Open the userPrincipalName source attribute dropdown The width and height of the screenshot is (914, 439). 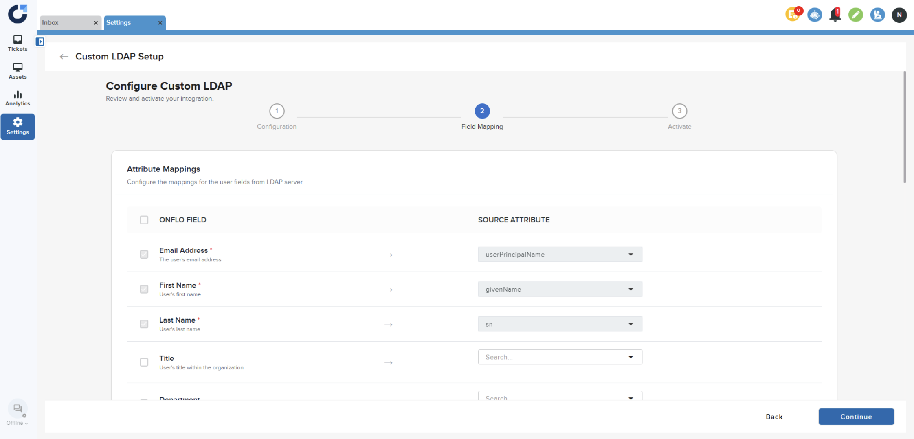point(560,255)
